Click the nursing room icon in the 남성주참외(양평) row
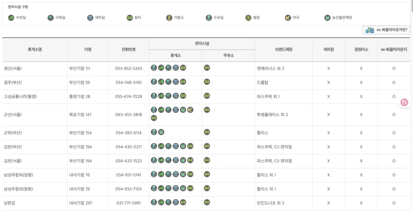413x211 pixels. pyautogui.click(x=154, y=174)
